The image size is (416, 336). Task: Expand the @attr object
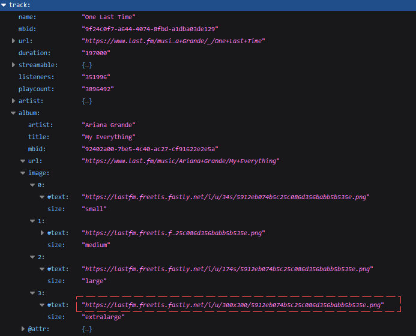pos(23,329)
